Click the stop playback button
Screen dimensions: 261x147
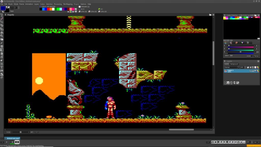[x=216, y=142]
